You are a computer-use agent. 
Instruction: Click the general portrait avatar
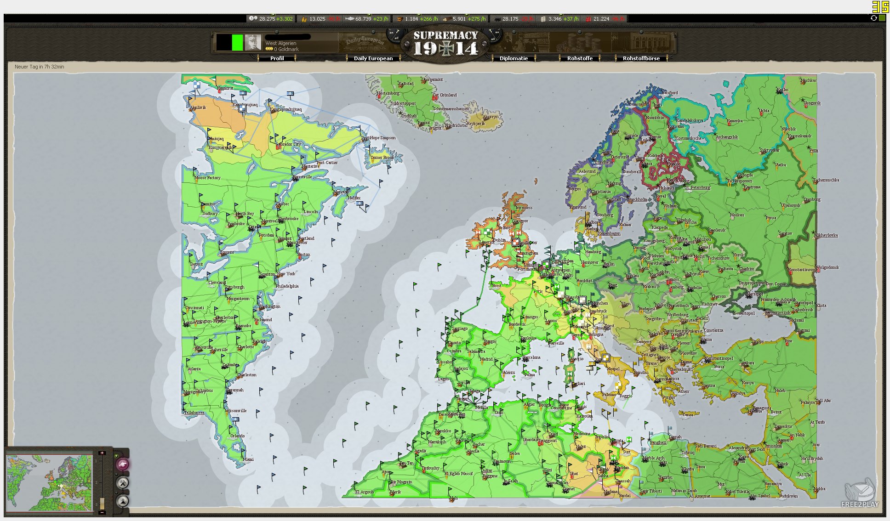(x=253, y=42)
